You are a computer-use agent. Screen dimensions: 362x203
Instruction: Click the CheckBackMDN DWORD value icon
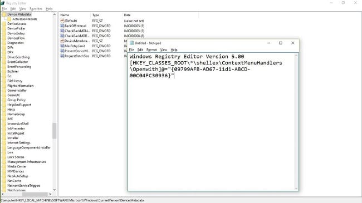click(62, 31)
